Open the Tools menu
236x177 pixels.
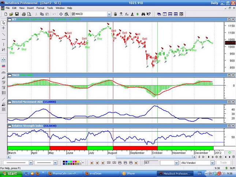(50, 8)
